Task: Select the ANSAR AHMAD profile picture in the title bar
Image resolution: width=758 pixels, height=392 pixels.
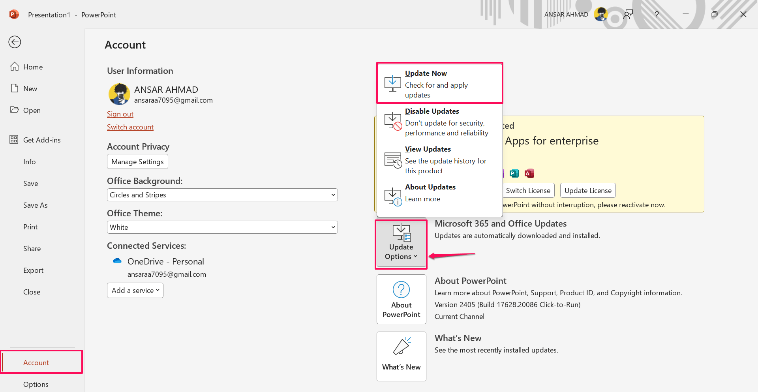Action: (x=601, y=14)
